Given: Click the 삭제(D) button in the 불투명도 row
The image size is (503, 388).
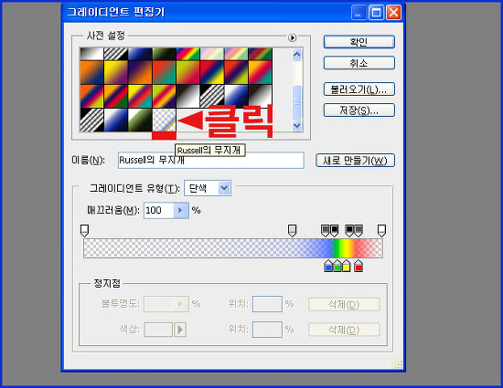Looking at the screenshot, I should click(344, 304).
